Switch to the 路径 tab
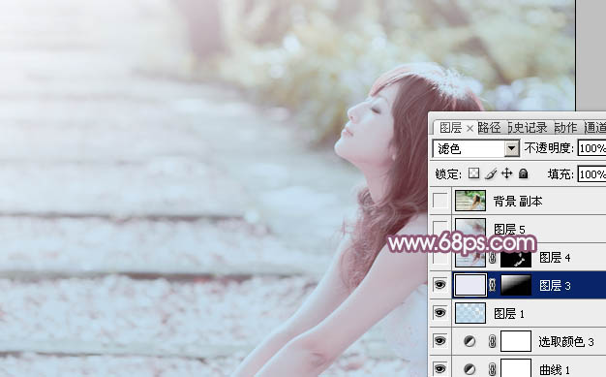 tap(489, 128)
